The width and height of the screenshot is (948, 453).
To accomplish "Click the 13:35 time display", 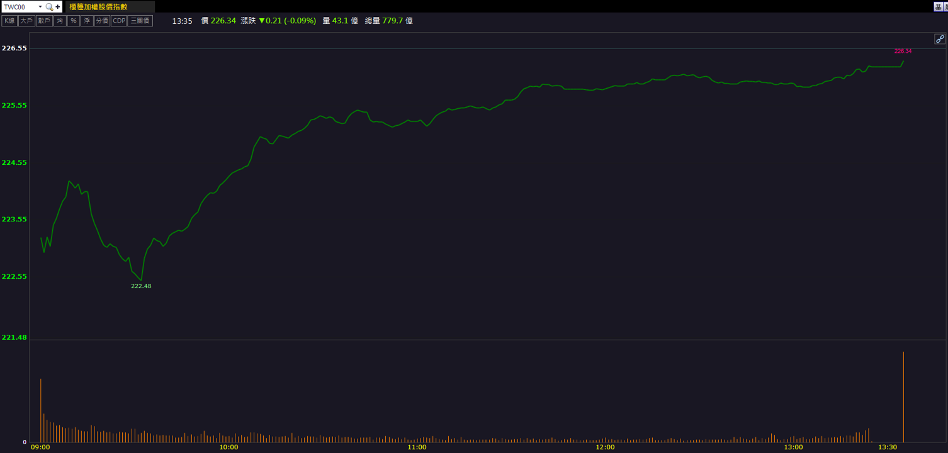I will (x=183, y=21).
